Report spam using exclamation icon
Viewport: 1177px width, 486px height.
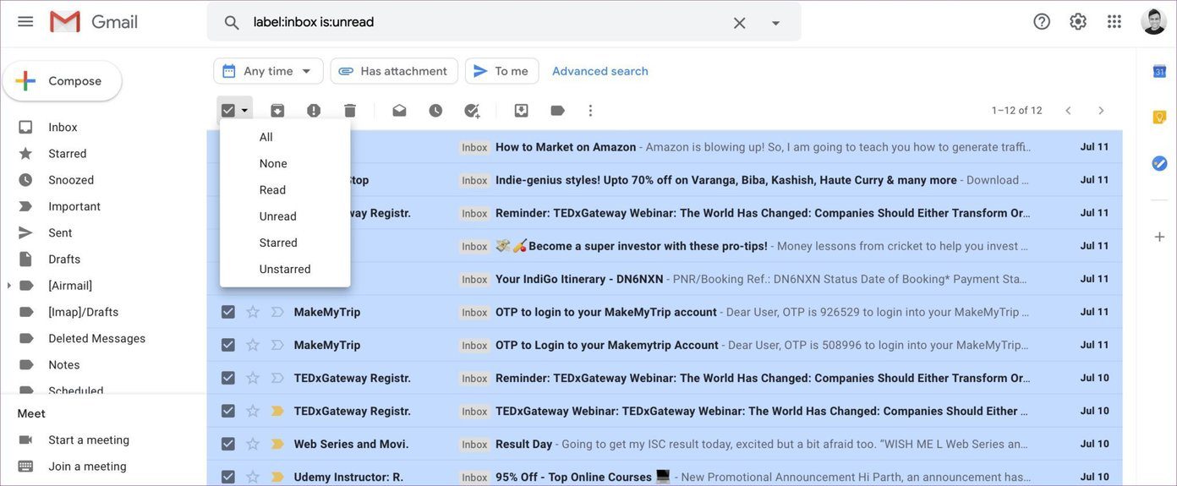(x=314, y=111)
